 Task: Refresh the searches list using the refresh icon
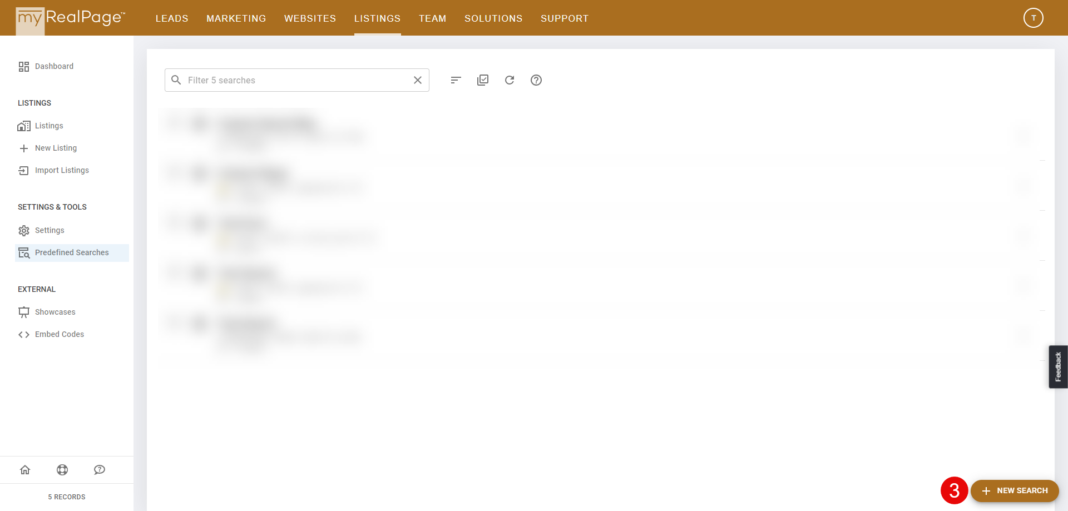point(509,80)
